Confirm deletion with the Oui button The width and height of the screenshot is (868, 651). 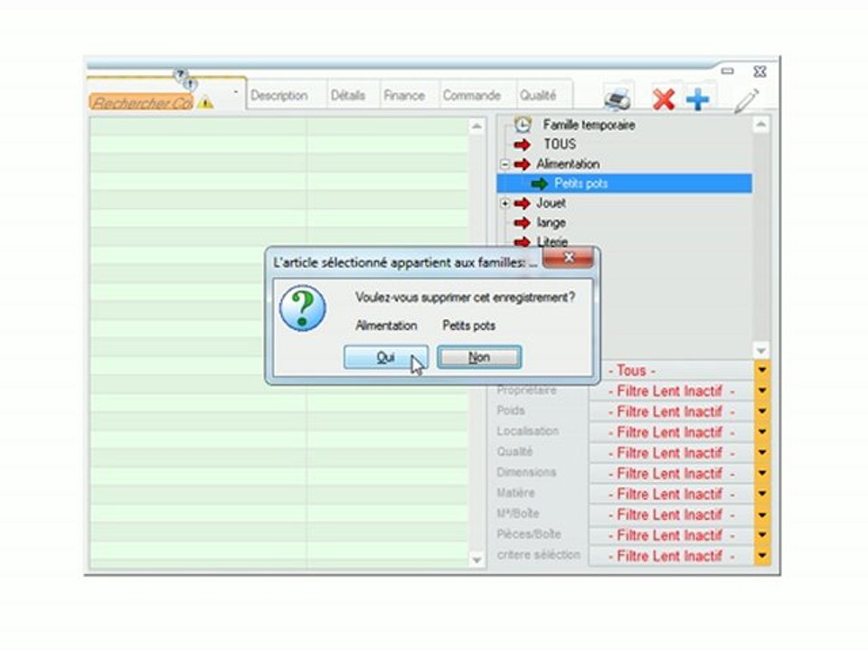(386, 357)
